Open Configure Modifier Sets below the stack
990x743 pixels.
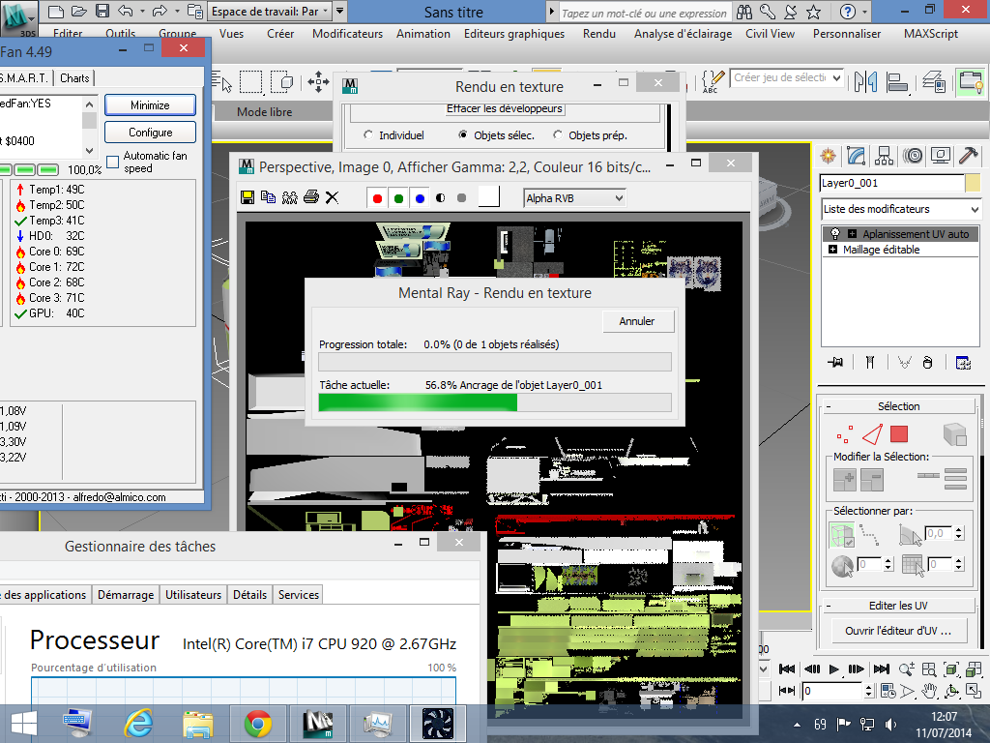[x=963, y=363]
